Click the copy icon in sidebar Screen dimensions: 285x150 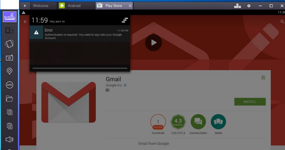[9, 112]
